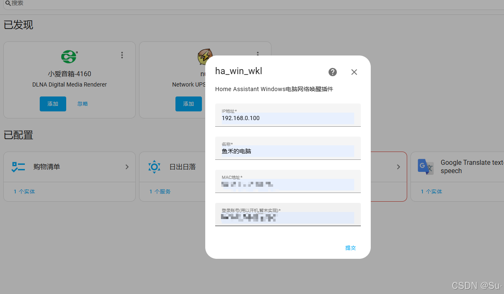The width and height of the screenshot is (504, 294).
Task: Click the 已发现 section heading
Action: tap(19, 25)
